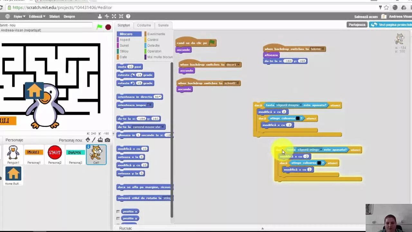412x232 pixels.
Task: Select the Personaj3 INAPOI sprite
Action: coord(75,154)
